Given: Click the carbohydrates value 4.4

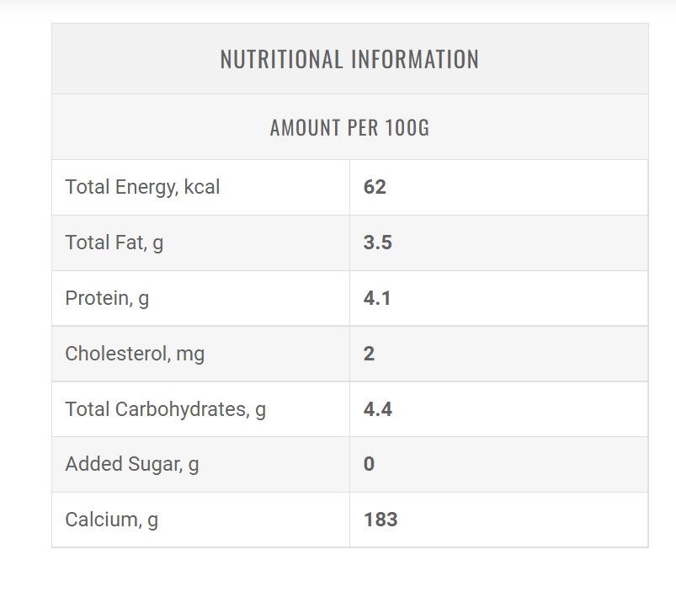Looking at the screenshot, I should [378, 409].
